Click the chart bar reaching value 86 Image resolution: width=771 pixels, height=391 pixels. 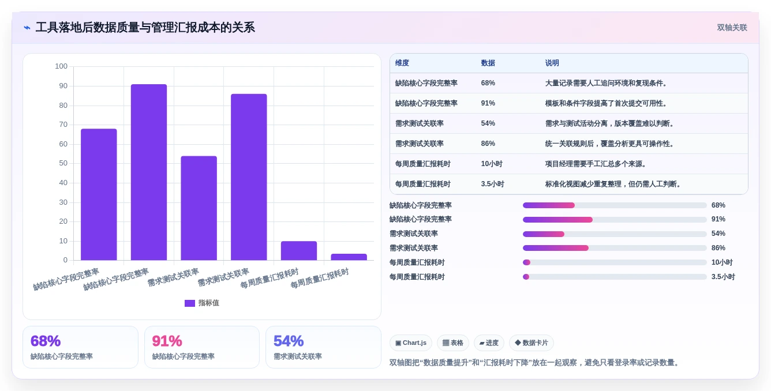click(249, 177)
